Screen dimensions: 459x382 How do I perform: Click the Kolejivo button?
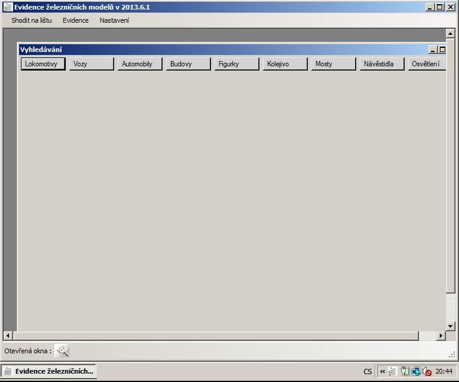click(284, 64)
